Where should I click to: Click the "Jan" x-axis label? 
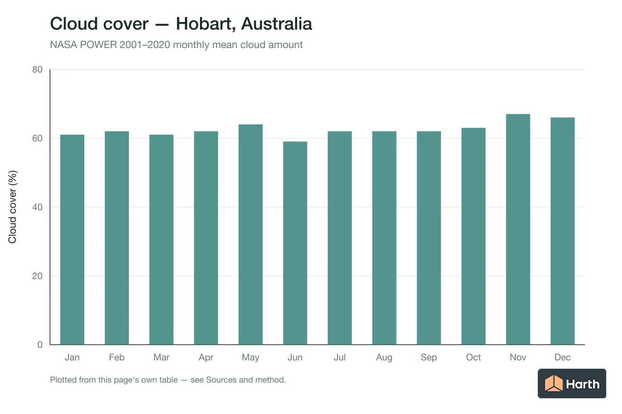(72, 357)
